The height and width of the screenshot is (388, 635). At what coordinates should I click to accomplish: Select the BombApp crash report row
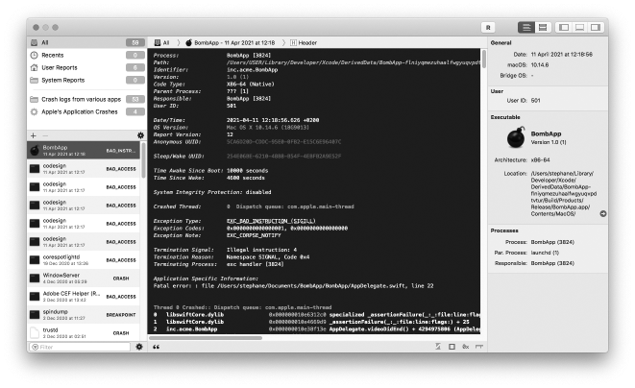click(84, 150)
